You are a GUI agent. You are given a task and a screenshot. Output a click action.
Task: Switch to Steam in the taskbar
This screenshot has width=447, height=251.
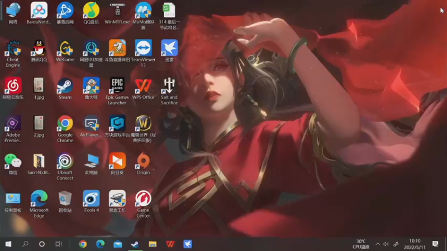pyautogui.click(x=135, y=244)
